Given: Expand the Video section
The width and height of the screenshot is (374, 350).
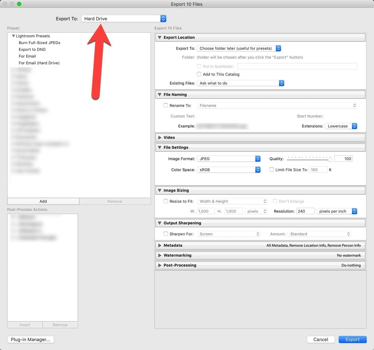Looking at the screenshot, I should (x=159, y=137).
